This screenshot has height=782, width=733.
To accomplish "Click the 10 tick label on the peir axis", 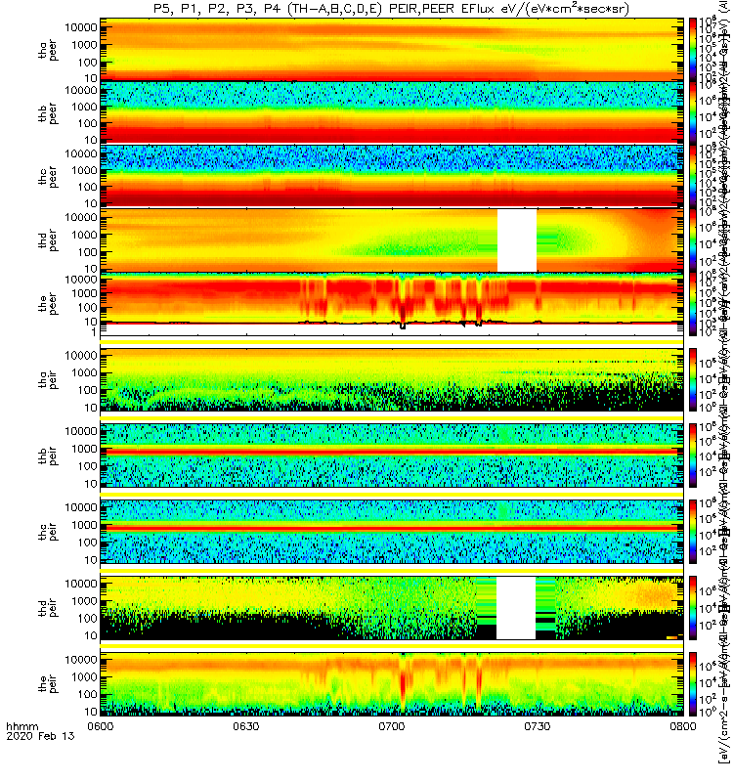I will 91,712.
